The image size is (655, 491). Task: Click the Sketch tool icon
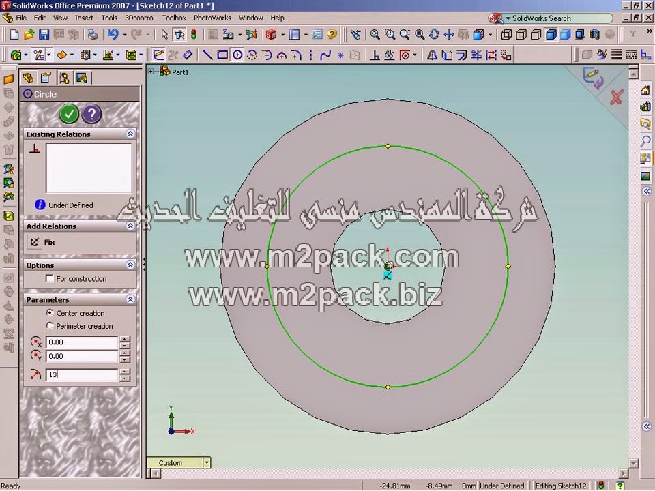(158, 55)
